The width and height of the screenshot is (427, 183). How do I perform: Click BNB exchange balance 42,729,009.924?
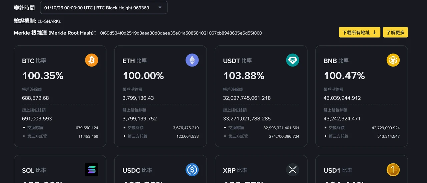coord(386,128)
